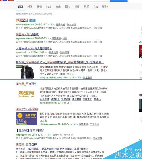Click the Taobao.com logo thumbnail
142x159 pixels.
[x=26, y=94]
